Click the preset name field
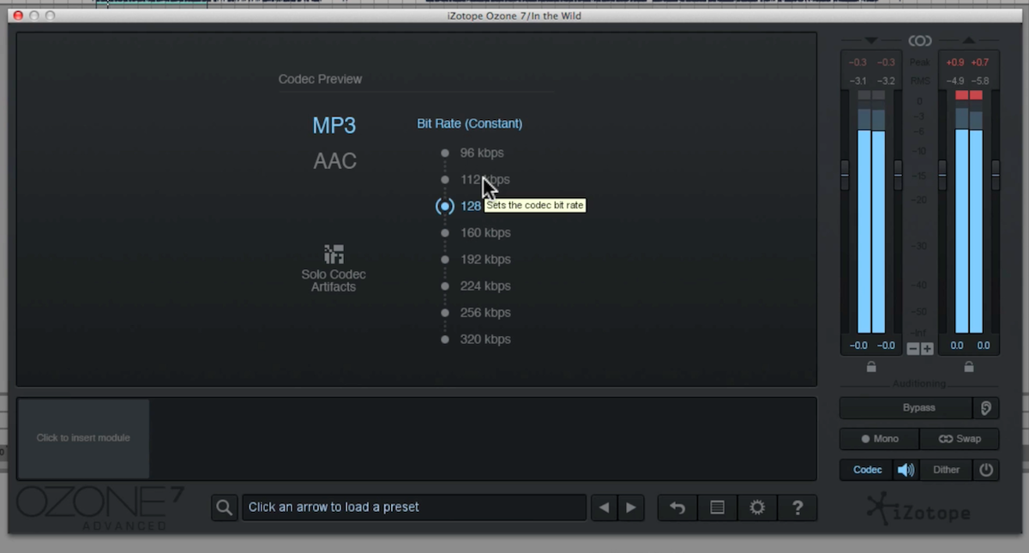 (x=413, y=508)
